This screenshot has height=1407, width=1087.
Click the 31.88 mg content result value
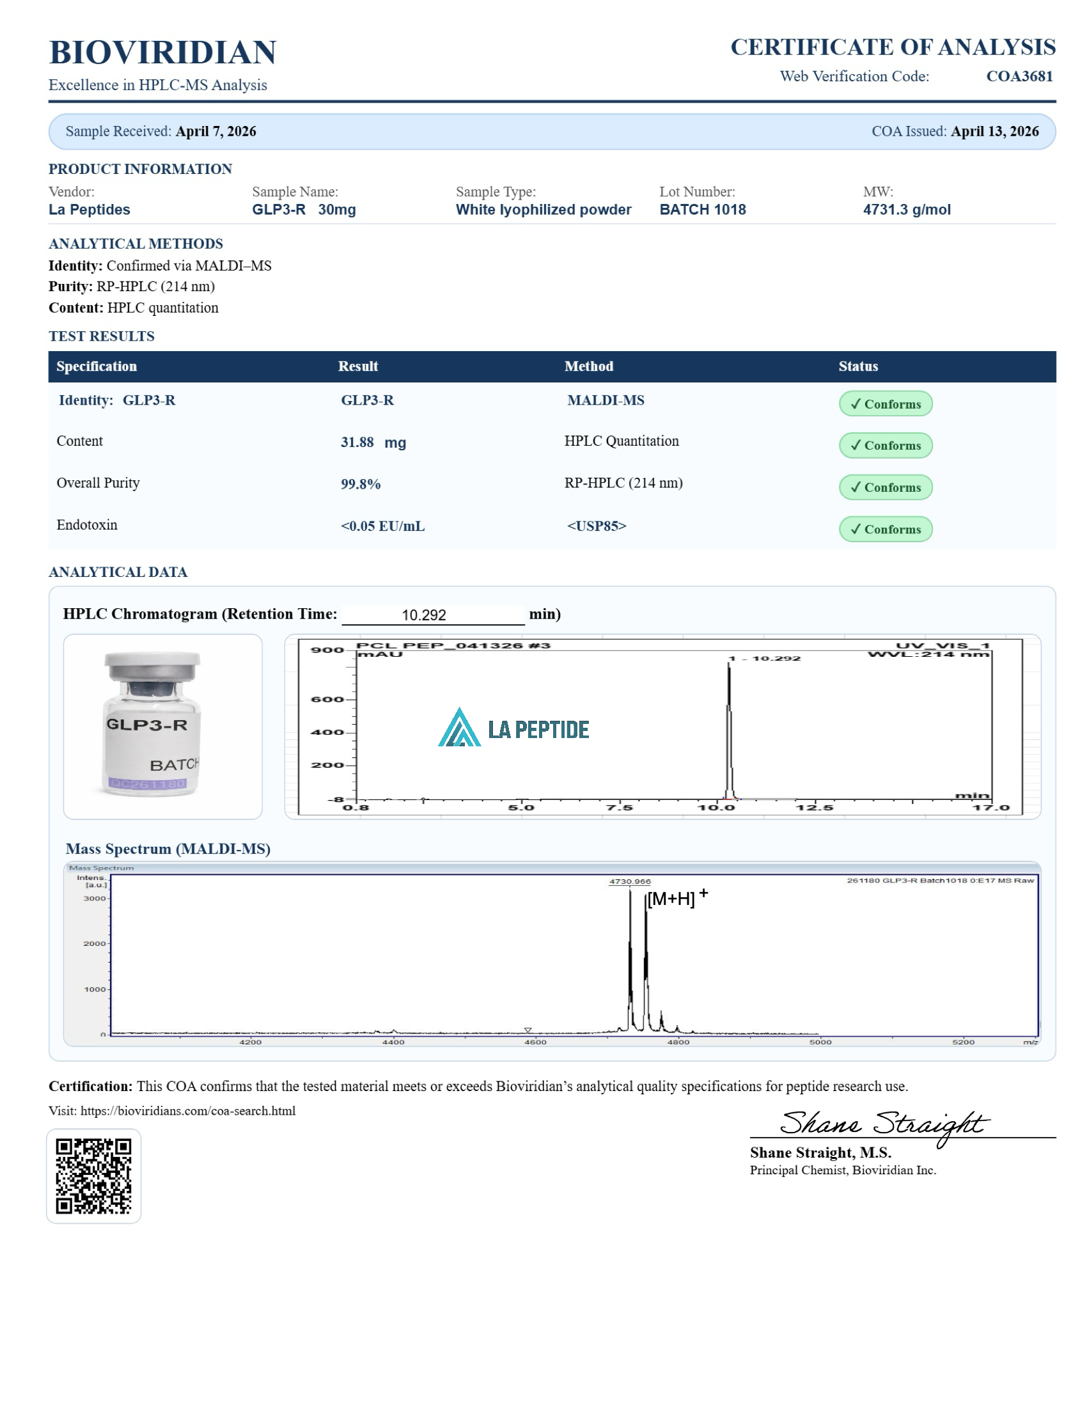[x=373, y=442]
